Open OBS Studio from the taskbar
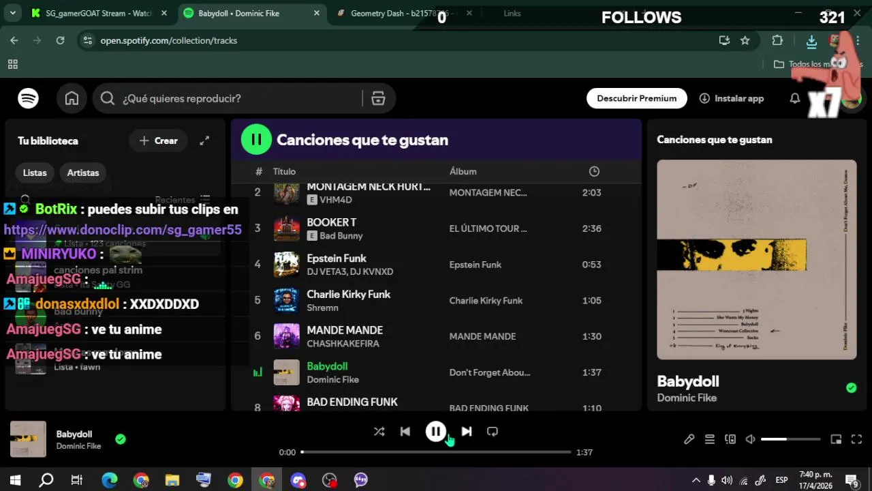The image size is (872, 491). click(330, 480)
